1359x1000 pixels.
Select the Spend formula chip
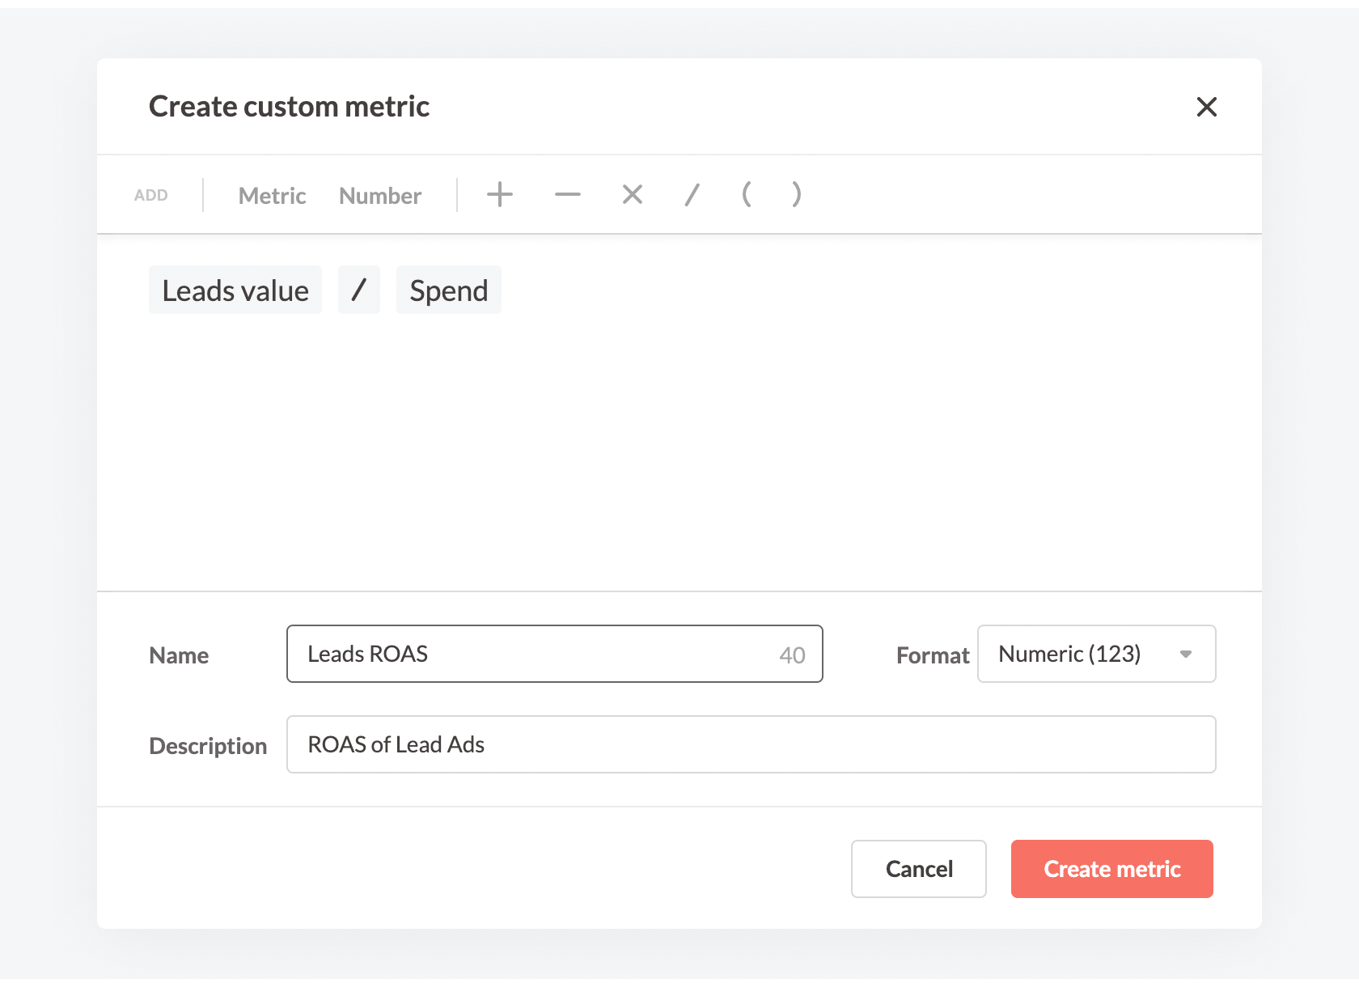point(449,290)
